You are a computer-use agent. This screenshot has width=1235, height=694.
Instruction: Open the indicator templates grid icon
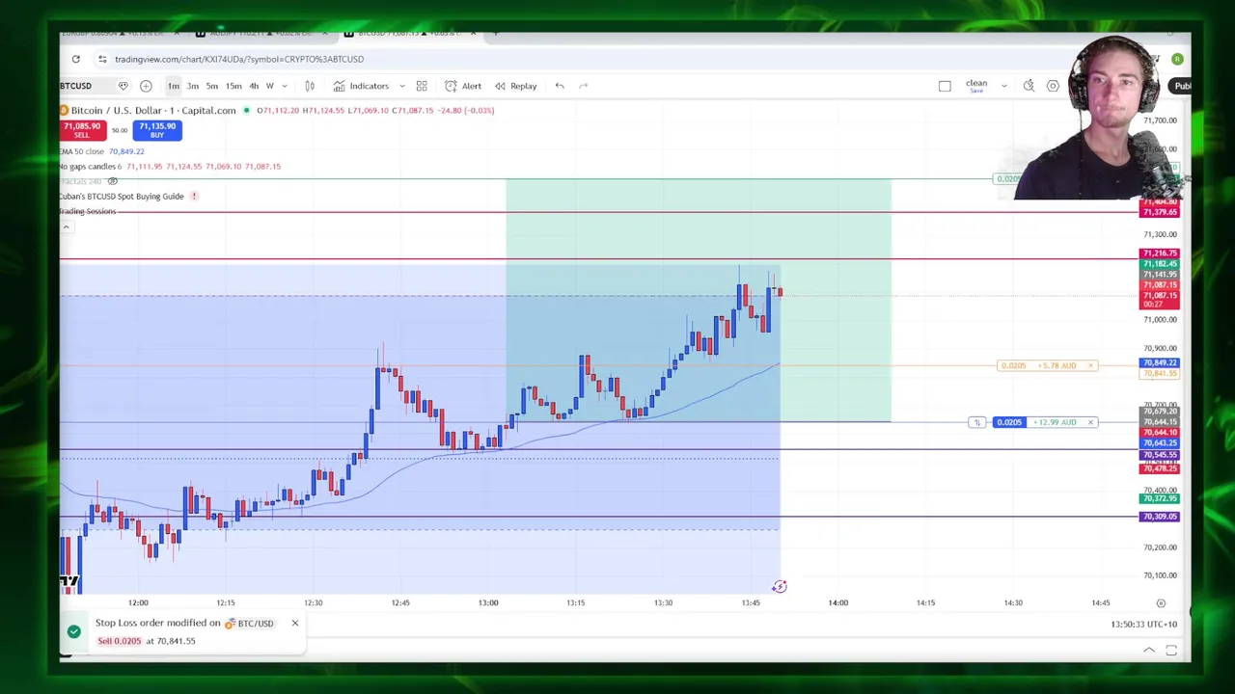(x=422, y=86)
